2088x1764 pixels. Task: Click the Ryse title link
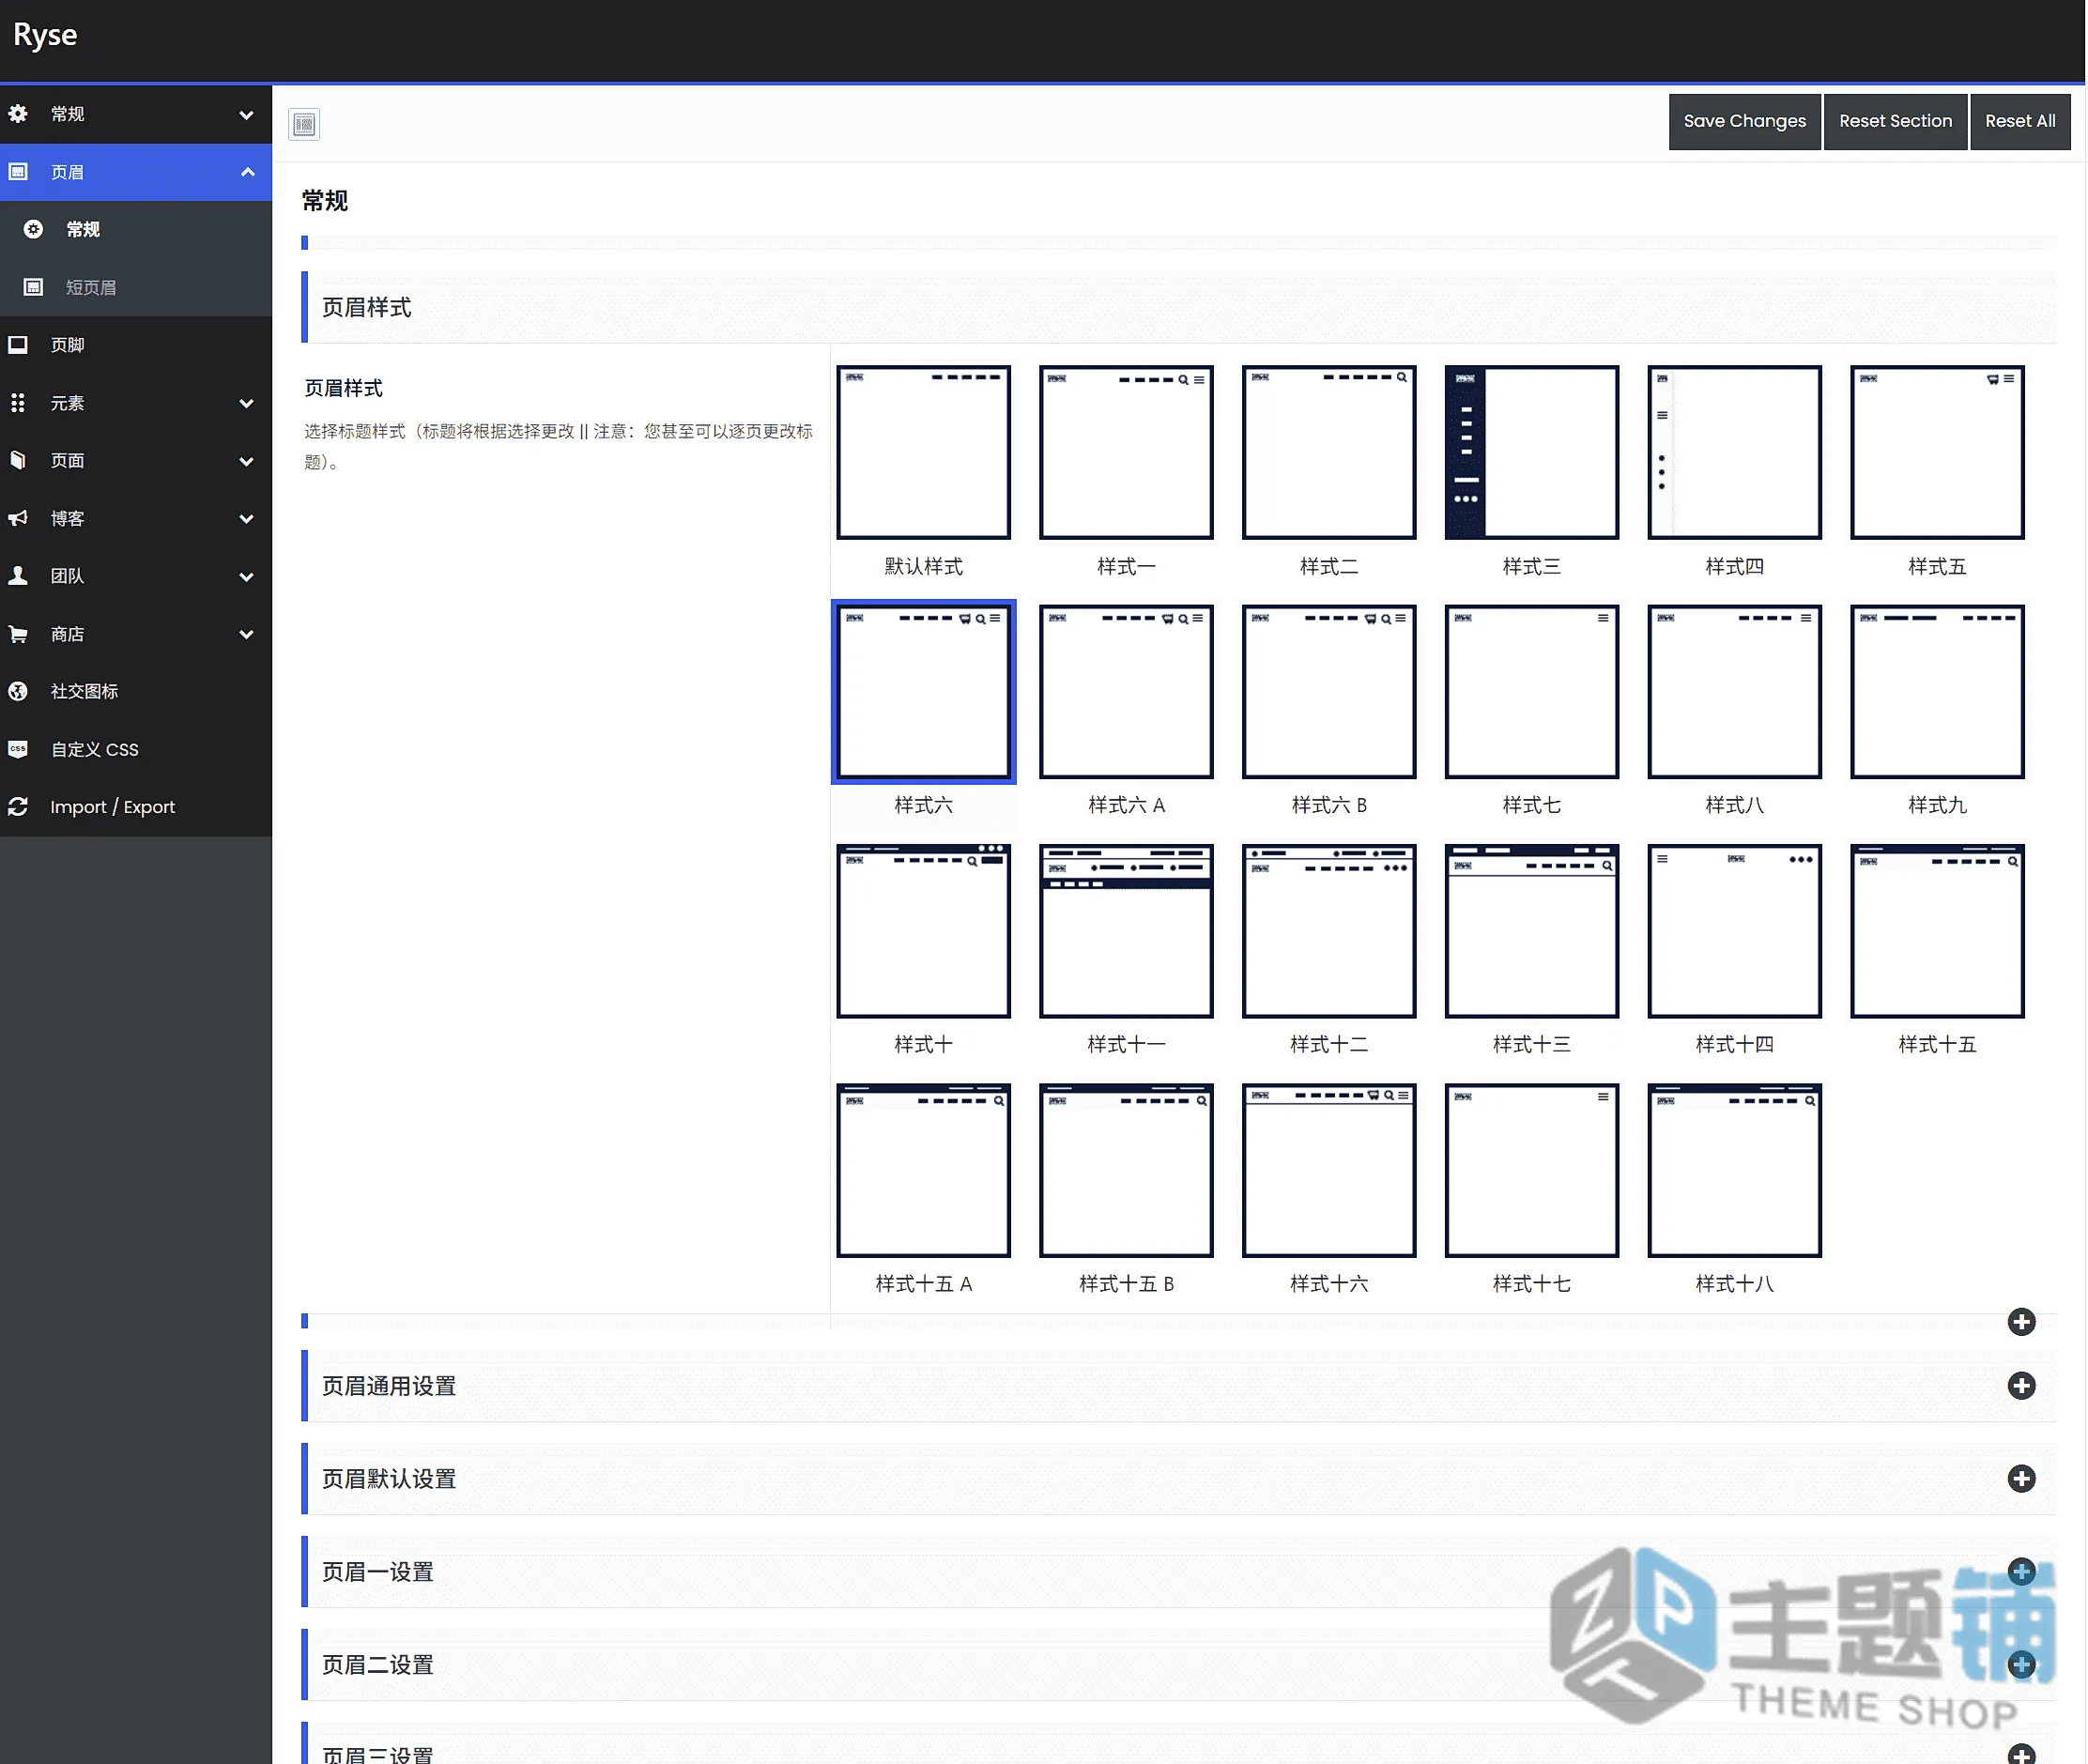tap(45, 35)
